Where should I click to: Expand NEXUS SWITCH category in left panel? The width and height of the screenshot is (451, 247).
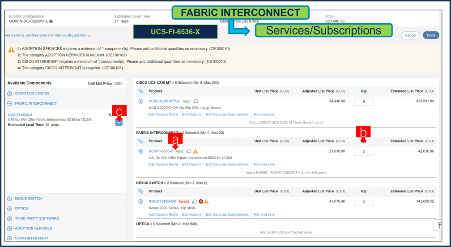10,199
